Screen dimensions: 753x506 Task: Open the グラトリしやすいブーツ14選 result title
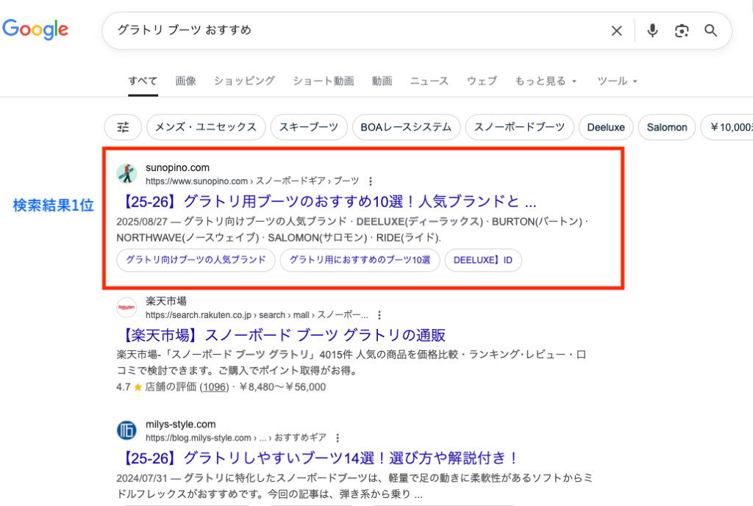(x=318, y=458)
